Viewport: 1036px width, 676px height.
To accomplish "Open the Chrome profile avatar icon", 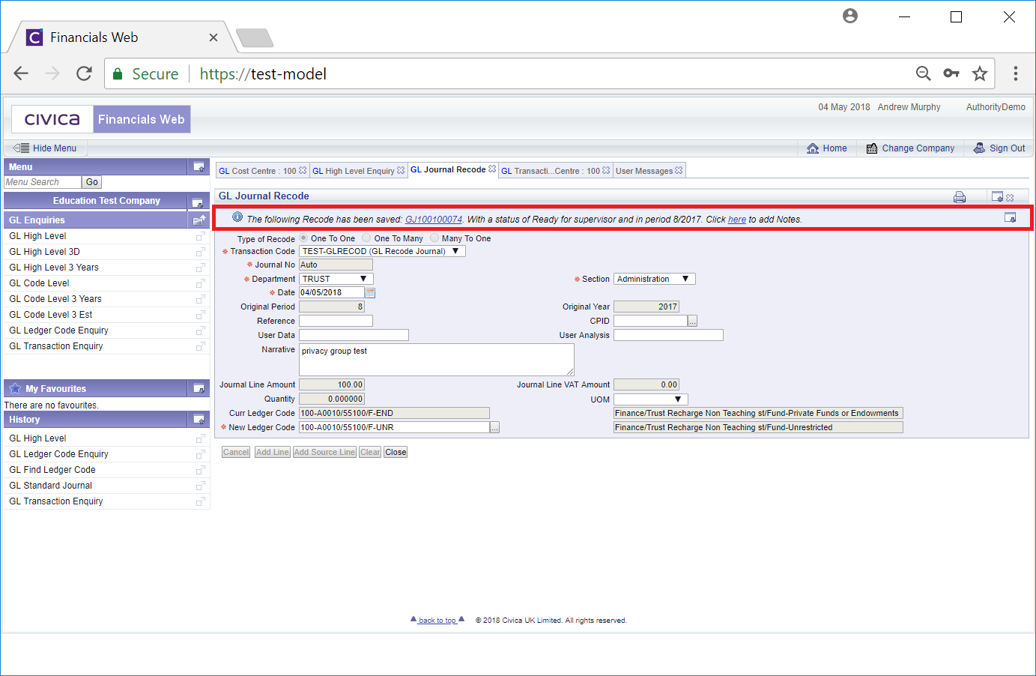I will [x=849, y=16].
